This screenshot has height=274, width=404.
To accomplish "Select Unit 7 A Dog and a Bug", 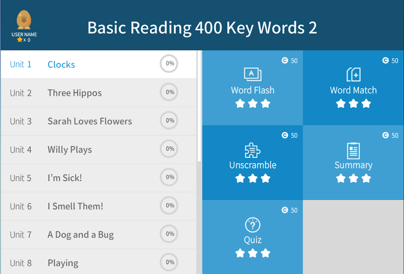I will (98, 235).
